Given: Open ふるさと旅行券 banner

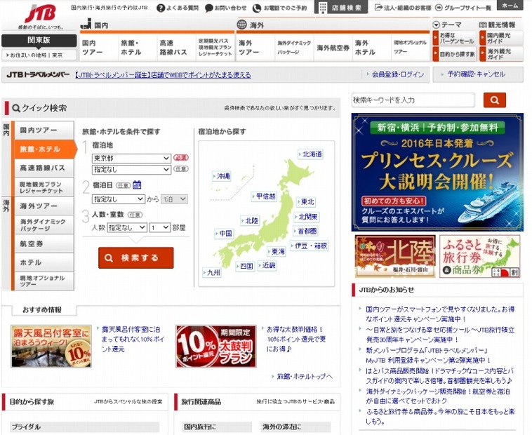Looking at the screenshot, I should click(480, 256).
